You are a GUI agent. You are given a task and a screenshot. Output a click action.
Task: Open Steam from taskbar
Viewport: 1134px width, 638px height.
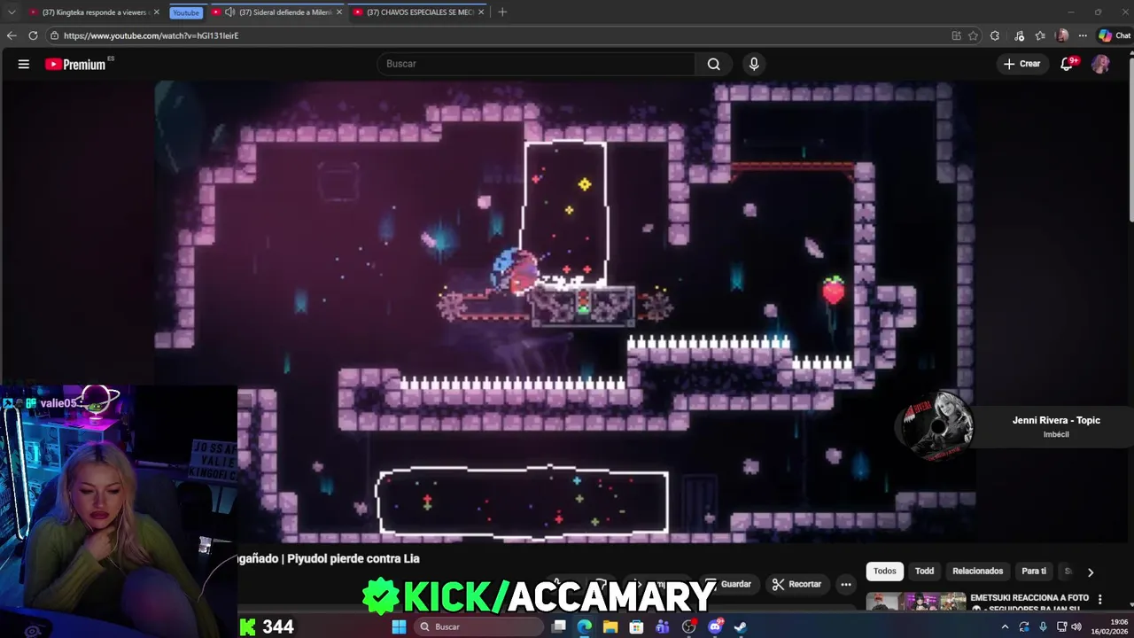click(x=741, y=626)
